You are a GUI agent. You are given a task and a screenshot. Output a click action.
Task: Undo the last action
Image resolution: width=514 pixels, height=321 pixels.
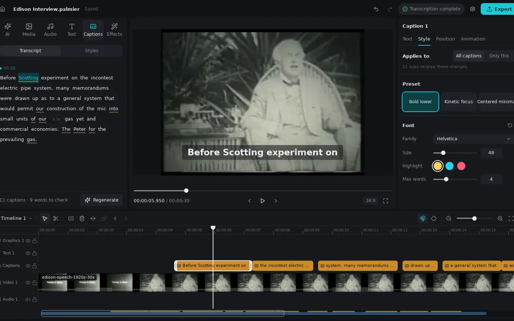[376, 9]
